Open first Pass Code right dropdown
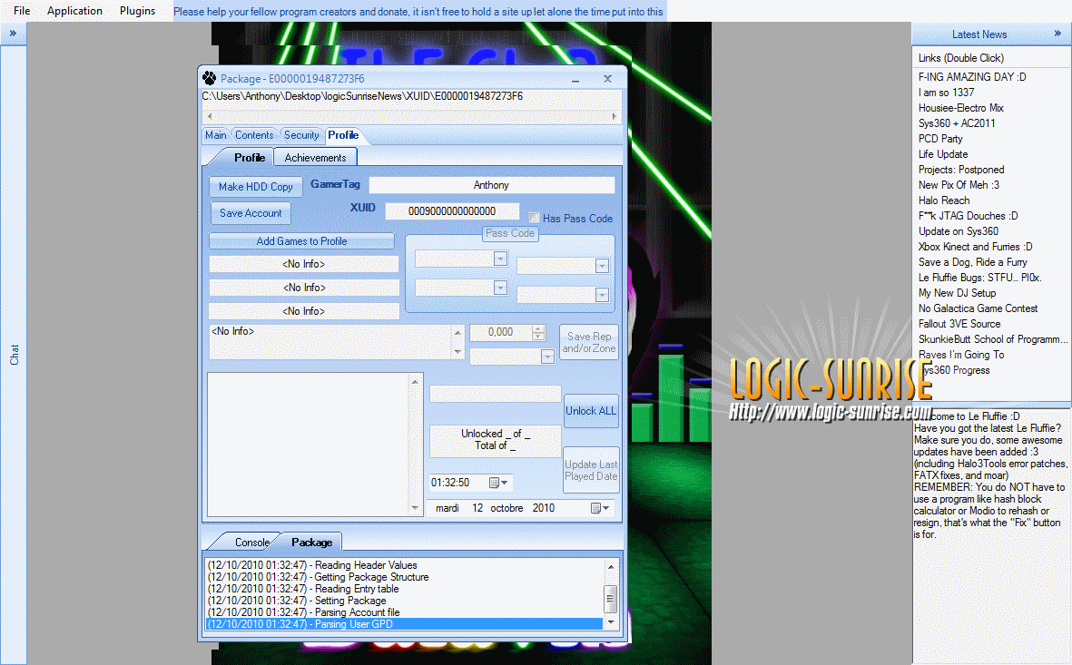This screenshot has height=665, width=1072. click(x=602, y=266)
